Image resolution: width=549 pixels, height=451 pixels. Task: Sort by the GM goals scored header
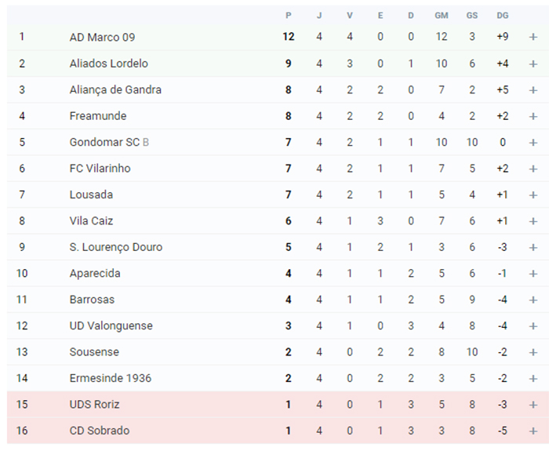[x=441, y=16]
